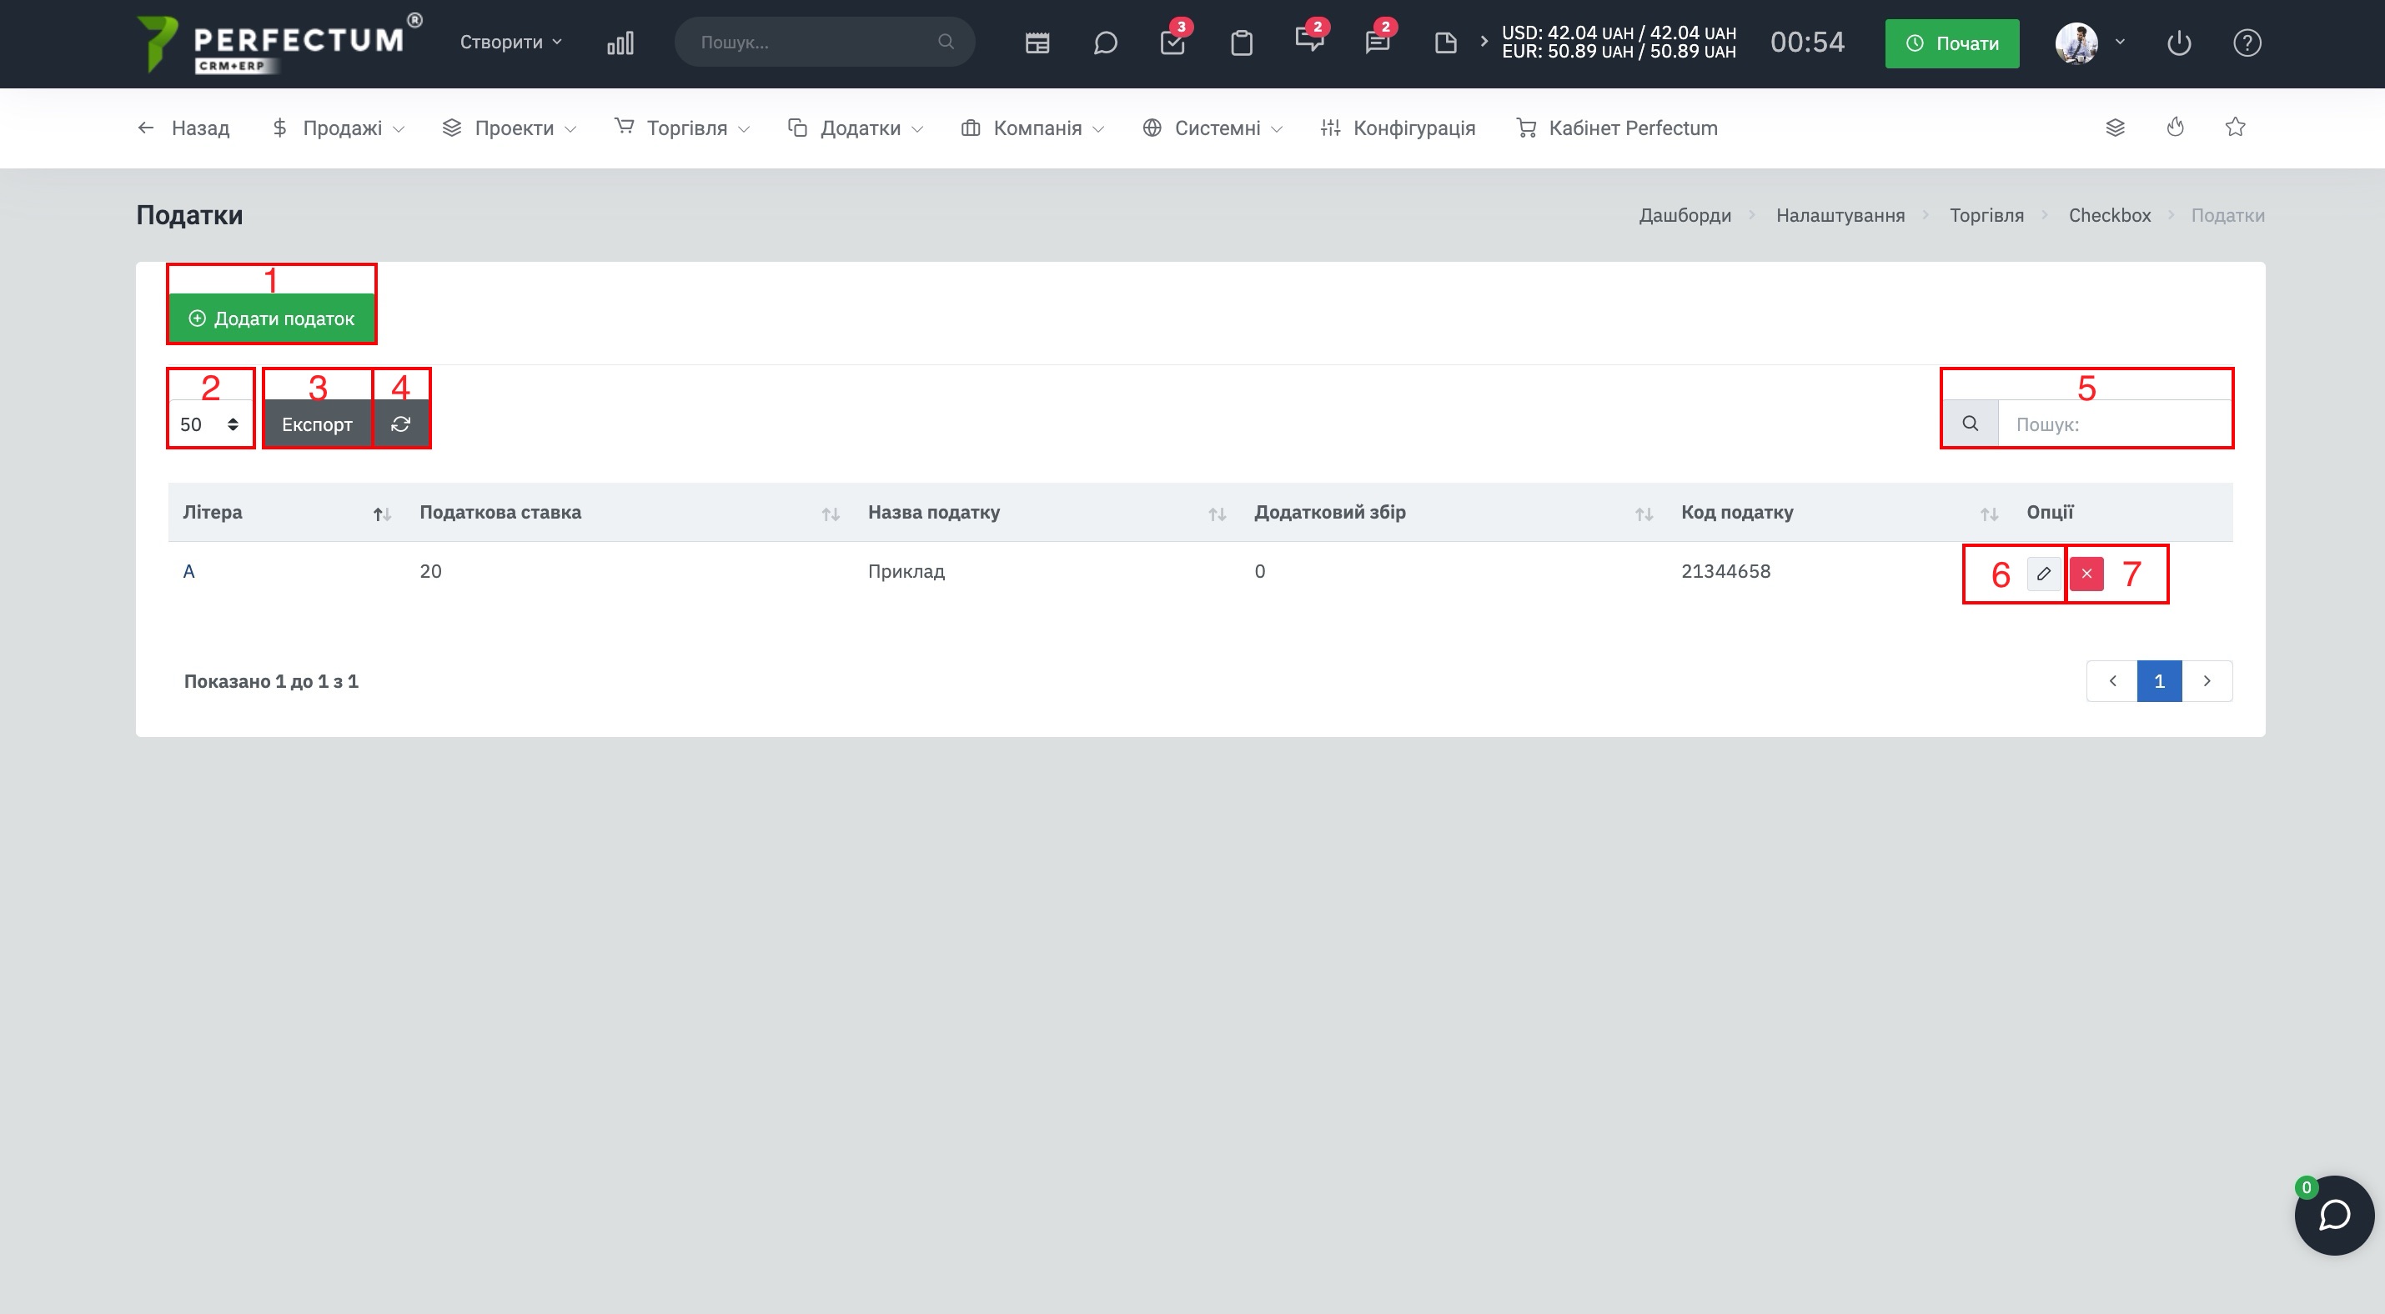Edit tax Приклад with pencil icon

[2043, 574]
